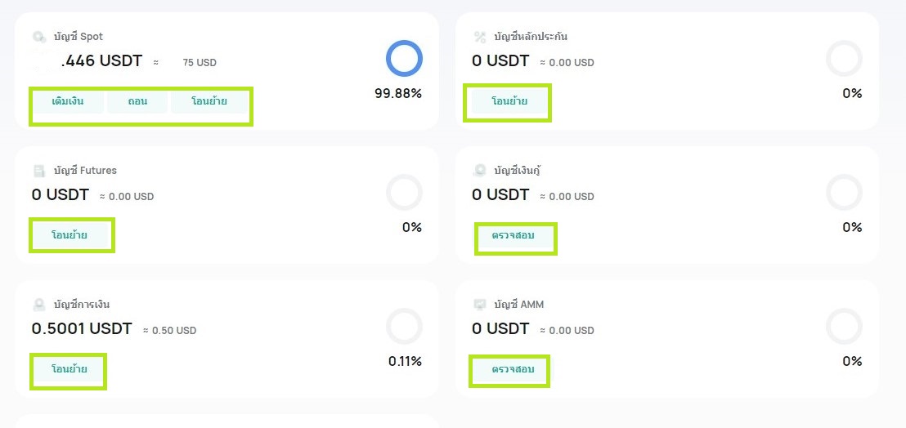This screenshot has height=428, width=906.
Task: Click โอนย้าย under บัญชีหลักประกัน account
Action: pos(509,102)
